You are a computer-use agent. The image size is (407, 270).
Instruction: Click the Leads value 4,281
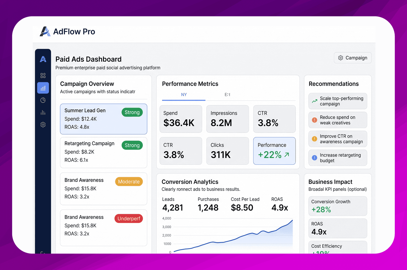click(173, 208)
